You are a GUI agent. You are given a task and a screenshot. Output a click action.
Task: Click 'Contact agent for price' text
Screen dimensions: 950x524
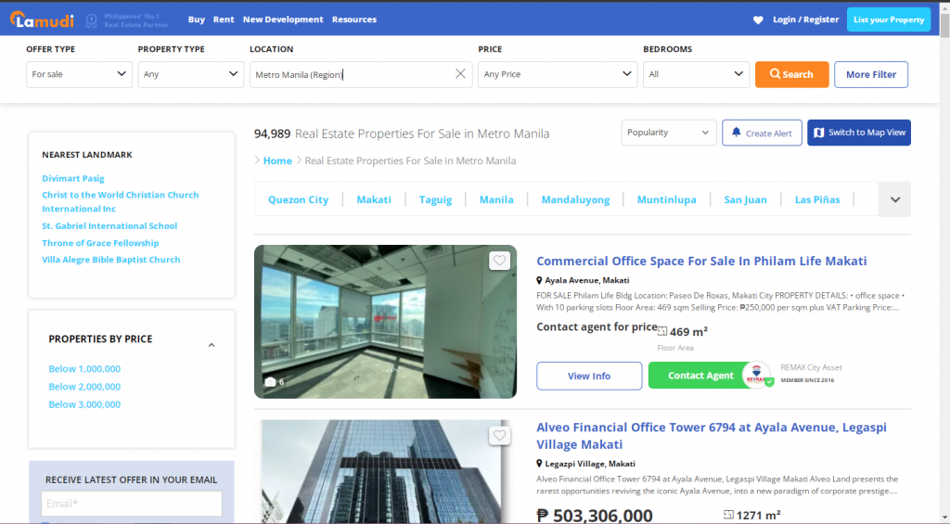click(x=597, y=326)
